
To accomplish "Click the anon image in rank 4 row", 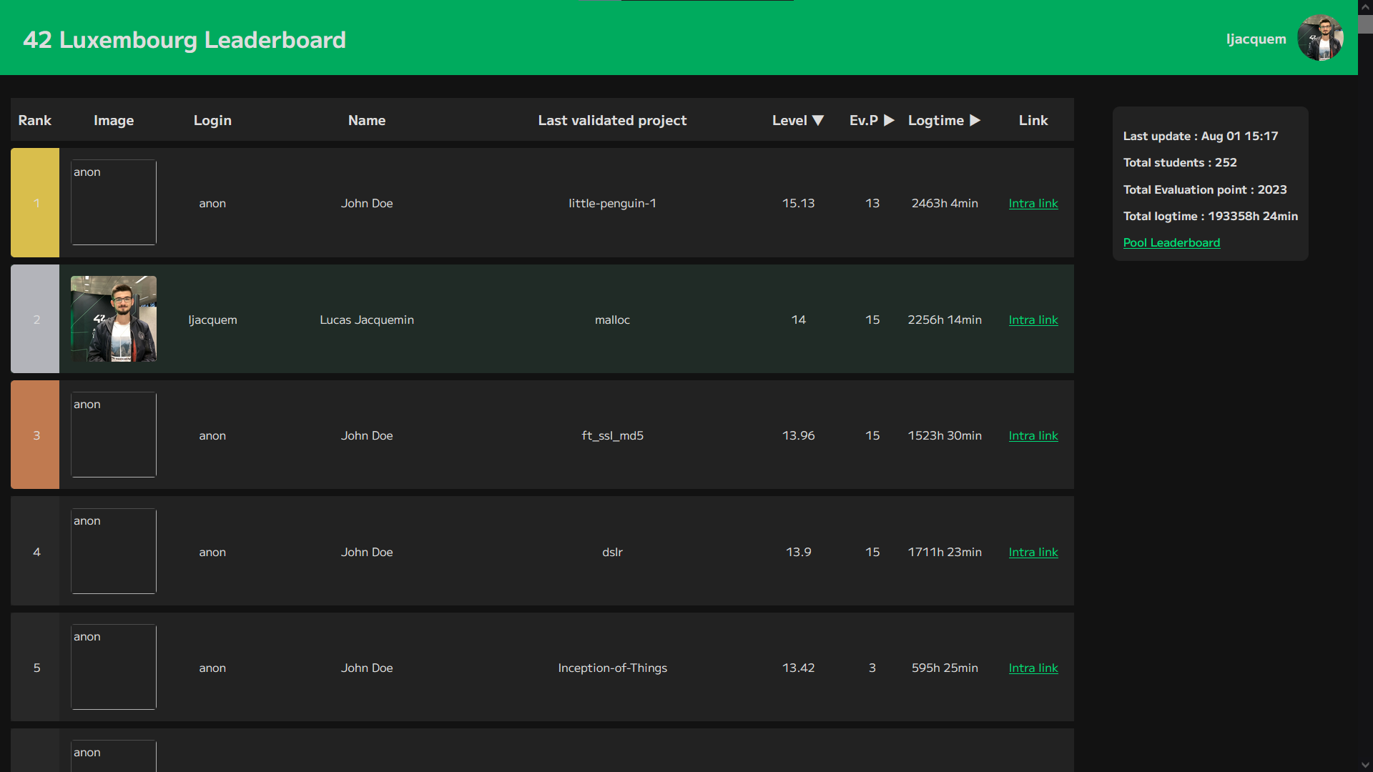I will (114, 551).
